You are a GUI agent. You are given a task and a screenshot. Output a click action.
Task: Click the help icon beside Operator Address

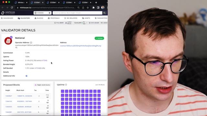(31, 43)
